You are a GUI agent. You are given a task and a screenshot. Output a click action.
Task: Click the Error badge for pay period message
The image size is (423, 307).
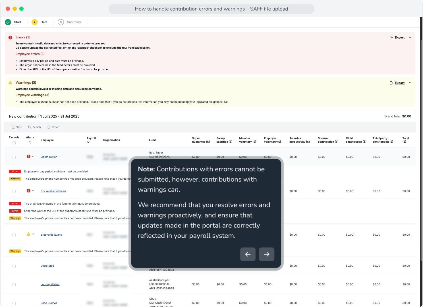[x=15, y=171]
